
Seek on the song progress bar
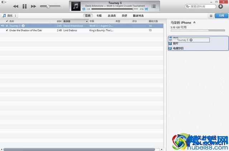click(x=114, y=9)
